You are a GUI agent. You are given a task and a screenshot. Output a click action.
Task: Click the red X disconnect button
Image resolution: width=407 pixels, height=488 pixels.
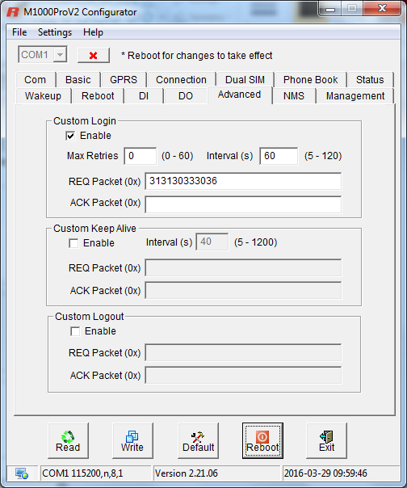(x=94, y=56)
